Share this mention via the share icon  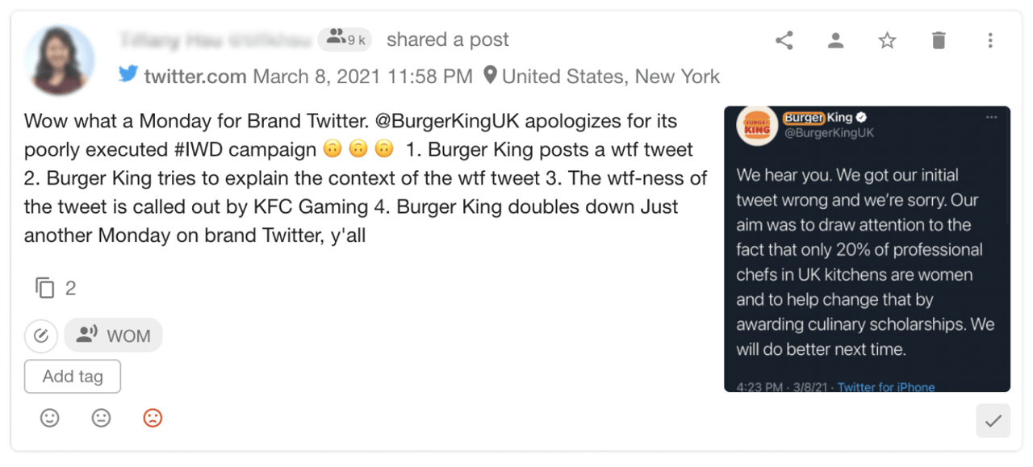784,40
